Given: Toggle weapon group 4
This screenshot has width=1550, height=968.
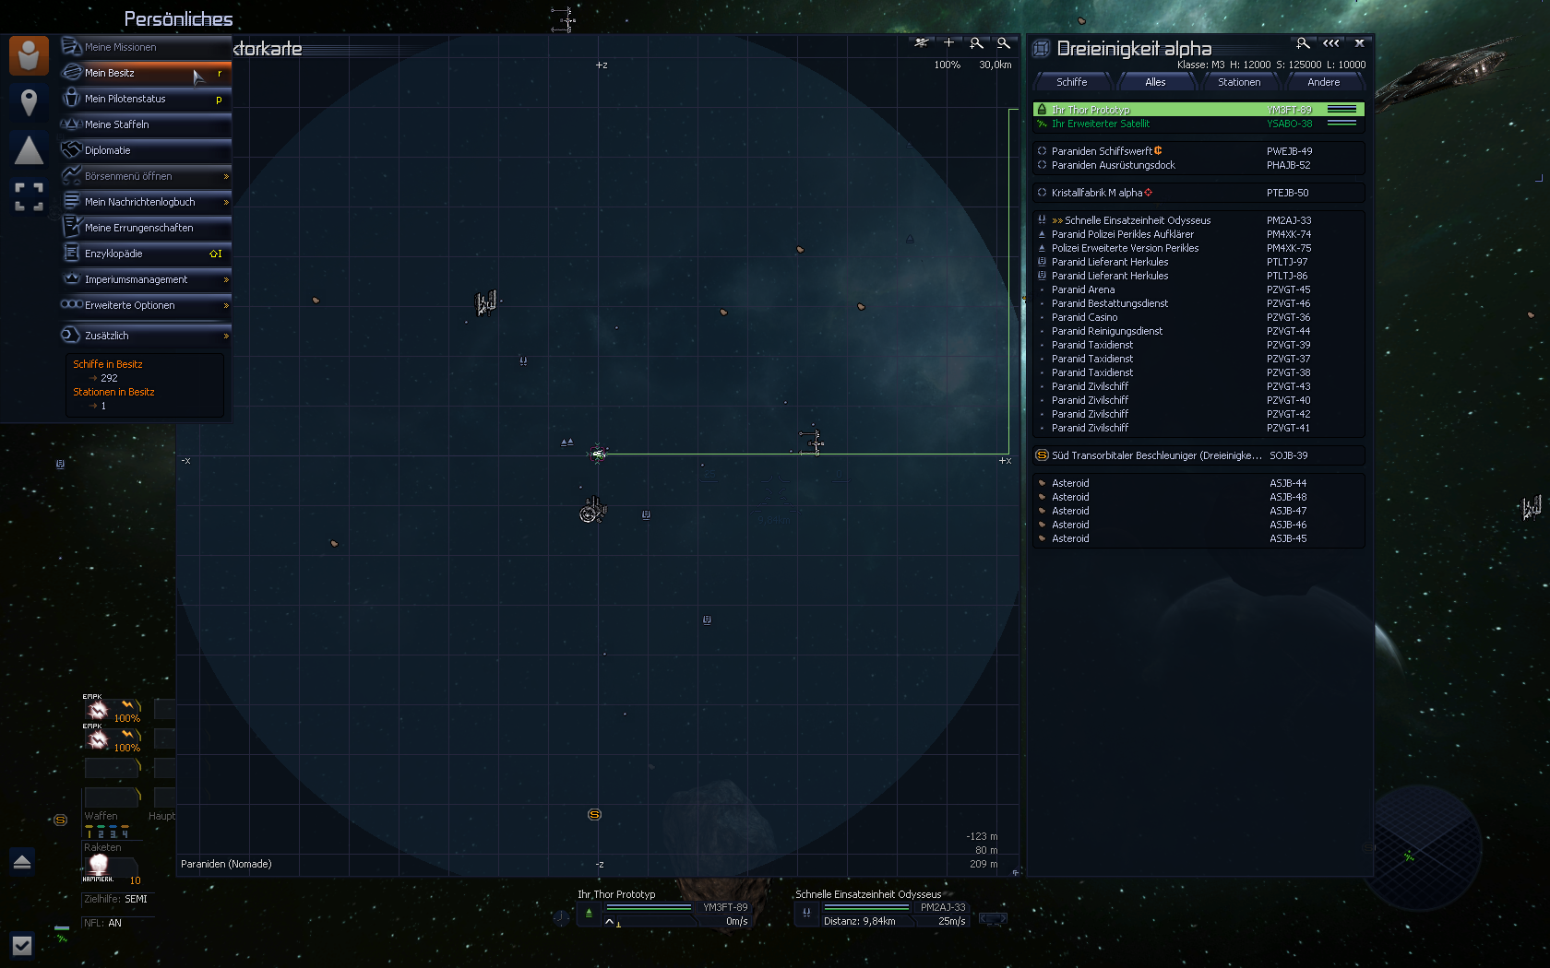Looking at the screenshot, I should point(125,833).
